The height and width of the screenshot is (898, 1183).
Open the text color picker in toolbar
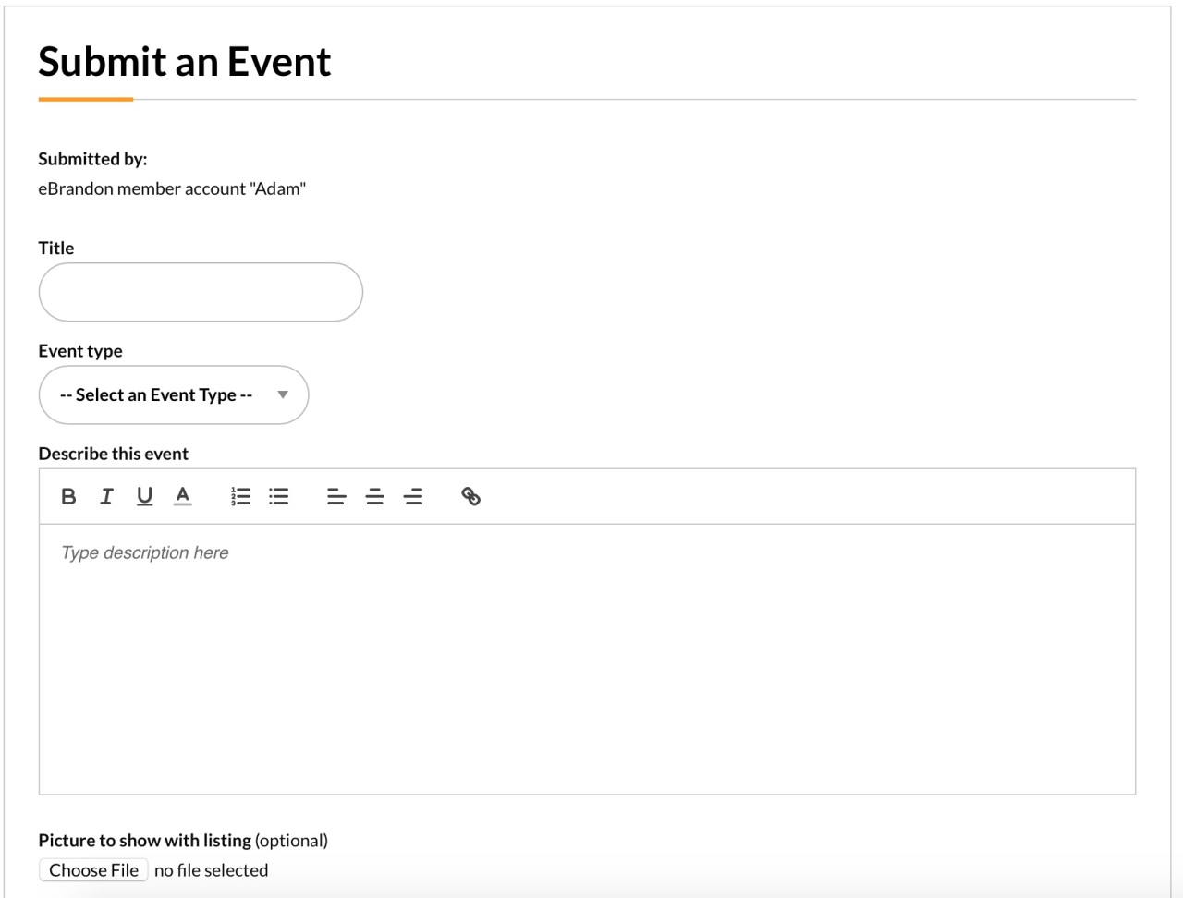point(183,497)
